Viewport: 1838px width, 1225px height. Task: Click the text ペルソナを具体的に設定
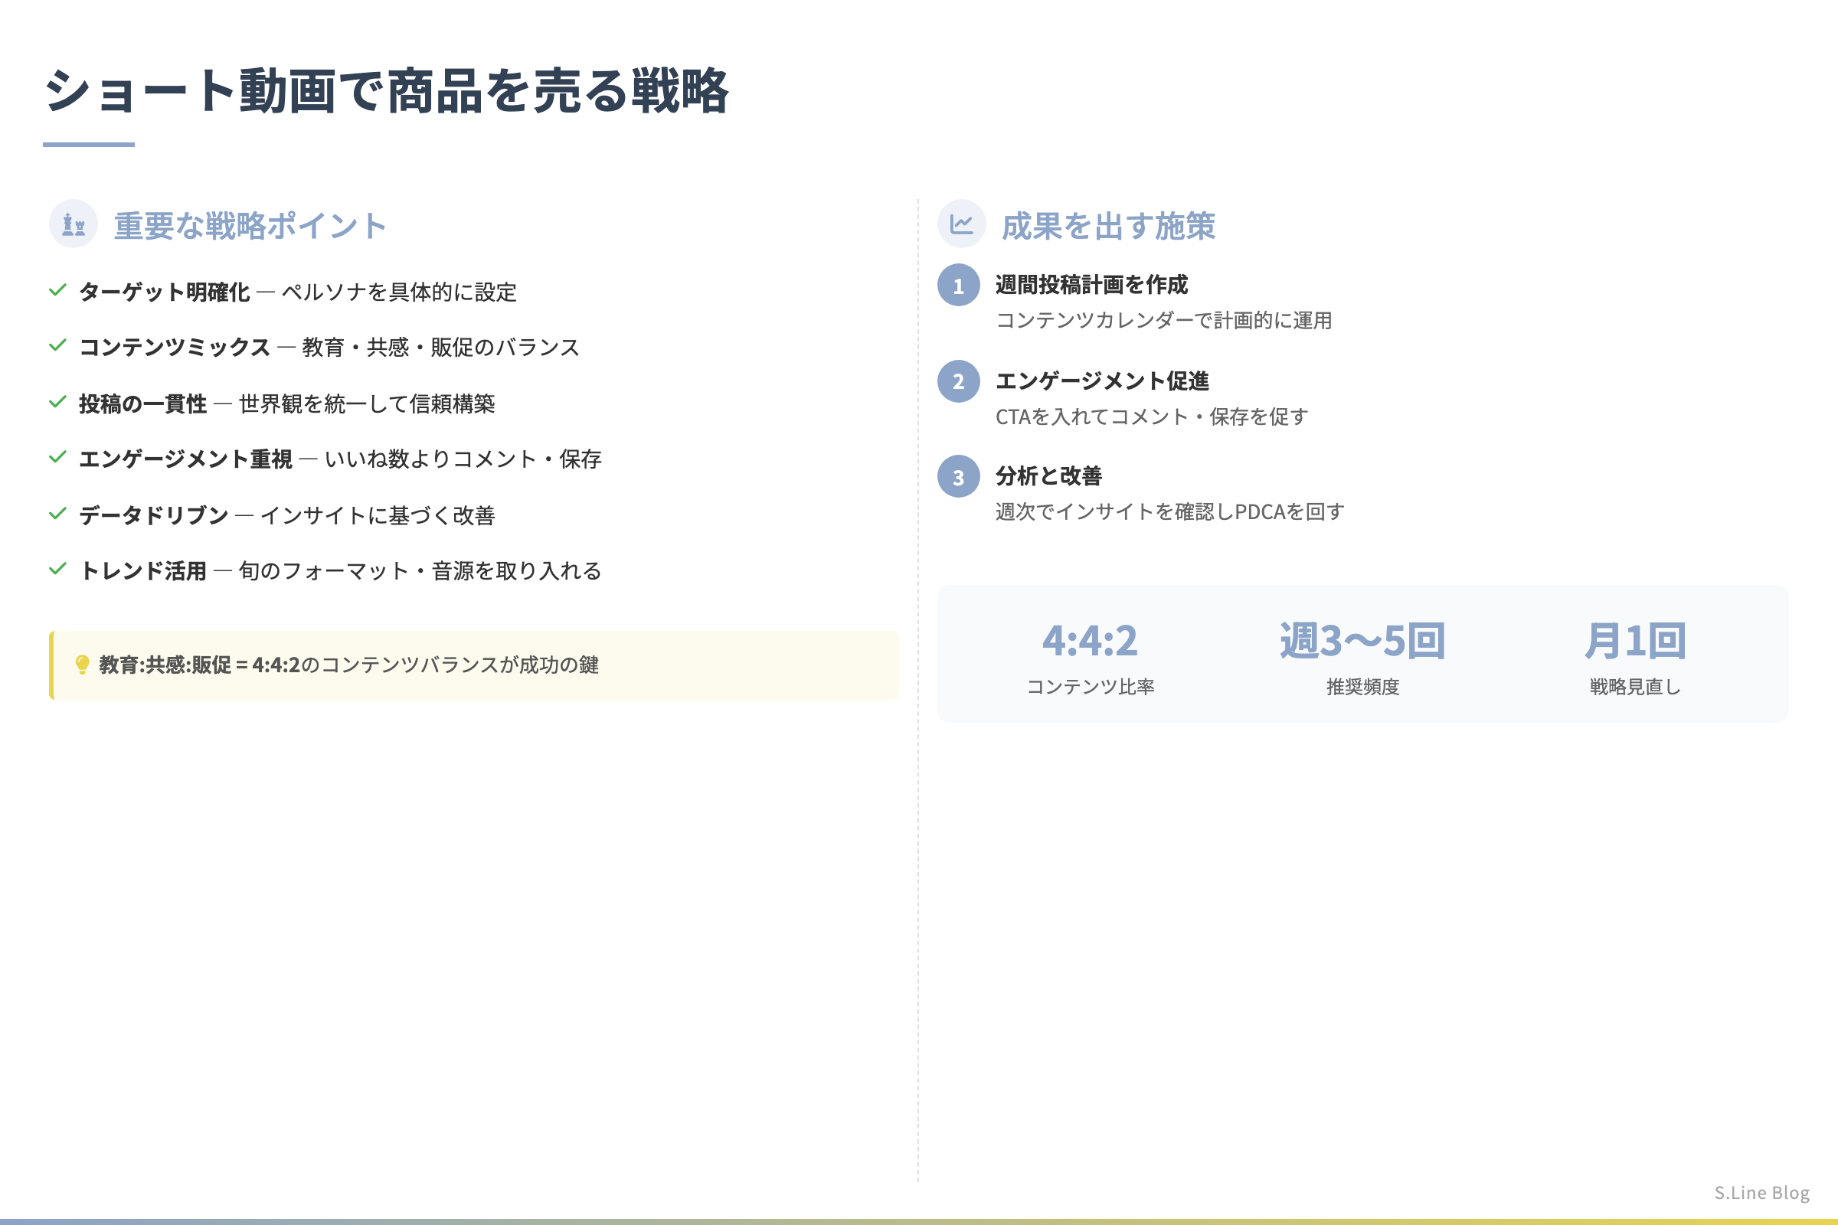399,292
